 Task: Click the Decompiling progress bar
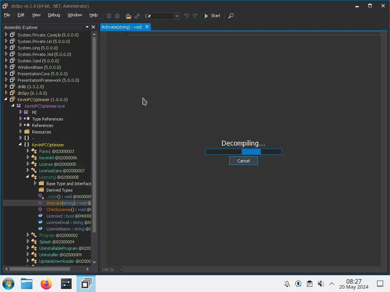point(243,151)
